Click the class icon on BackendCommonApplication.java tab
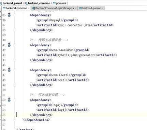Viewport: 147px width, 130px height. 33,8
